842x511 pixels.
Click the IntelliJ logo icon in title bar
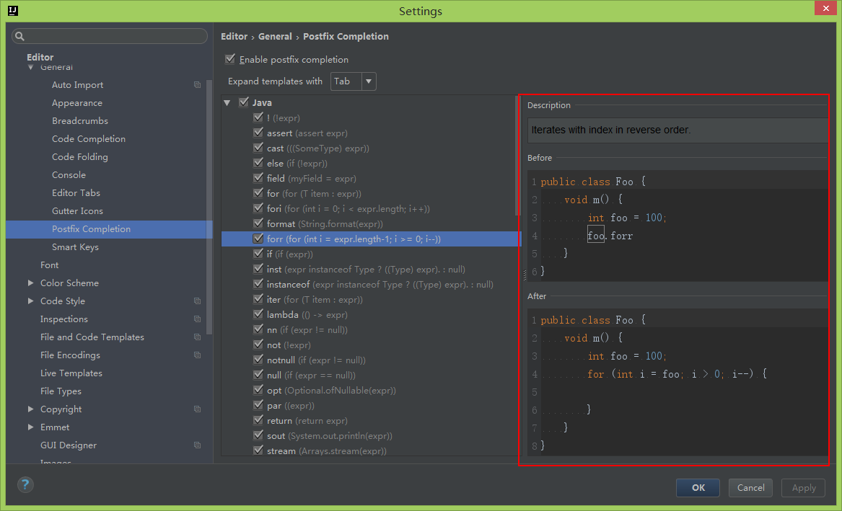13,11
